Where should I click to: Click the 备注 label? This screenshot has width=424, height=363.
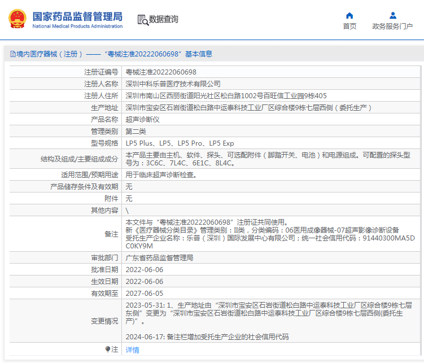tap(111, 234)
